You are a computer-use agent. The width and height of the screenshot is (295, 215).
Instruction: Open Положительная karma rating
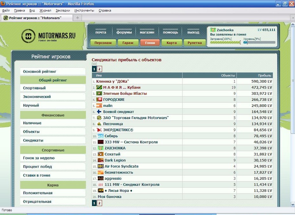coord(53,193)
